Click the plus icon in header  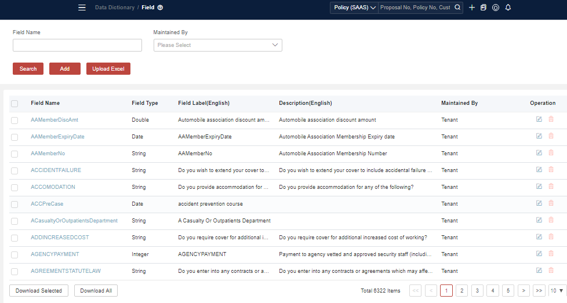click(472, 8)
